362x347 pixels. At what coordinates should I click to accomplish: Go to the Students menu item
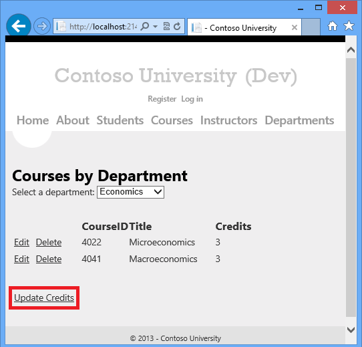click(120, 120)
